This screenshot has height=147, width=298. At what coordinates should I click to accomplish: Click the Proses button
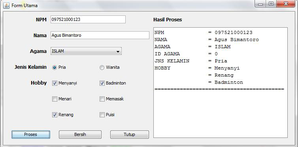point(31,134)
